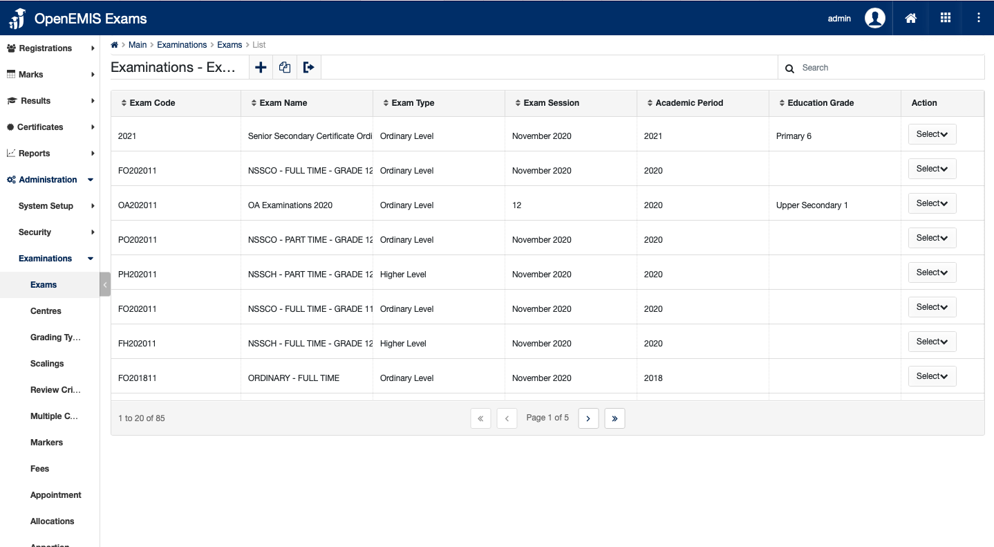Open the Grading Types sidebar item
Image resolution: width=994 pixels, height=547 pixels.
coord(50,337)
